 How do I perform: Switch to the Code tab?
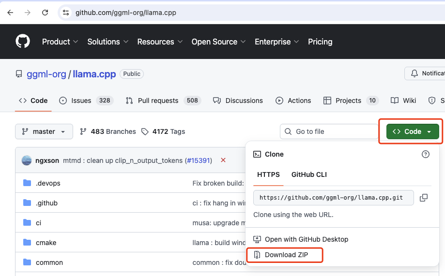coord(33,101)
